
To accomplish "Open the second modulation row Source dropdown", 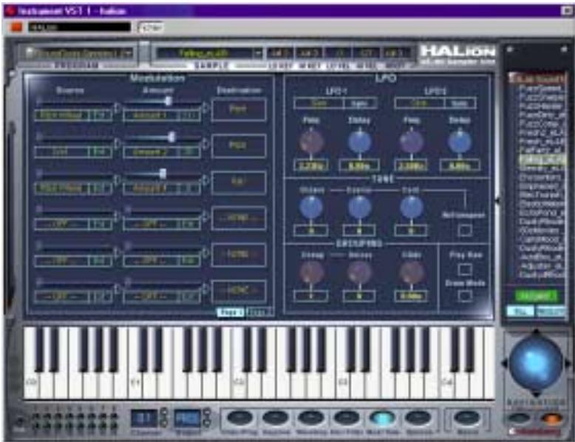I will [61, 152].
